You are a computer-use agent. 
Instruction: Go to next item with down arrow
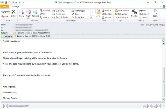click(20, 2)
